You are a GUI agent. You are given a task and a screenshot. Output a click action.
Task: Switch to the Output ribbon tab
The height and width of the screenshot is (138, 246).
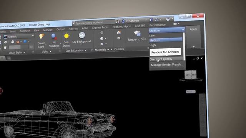[x=60, y=29]
